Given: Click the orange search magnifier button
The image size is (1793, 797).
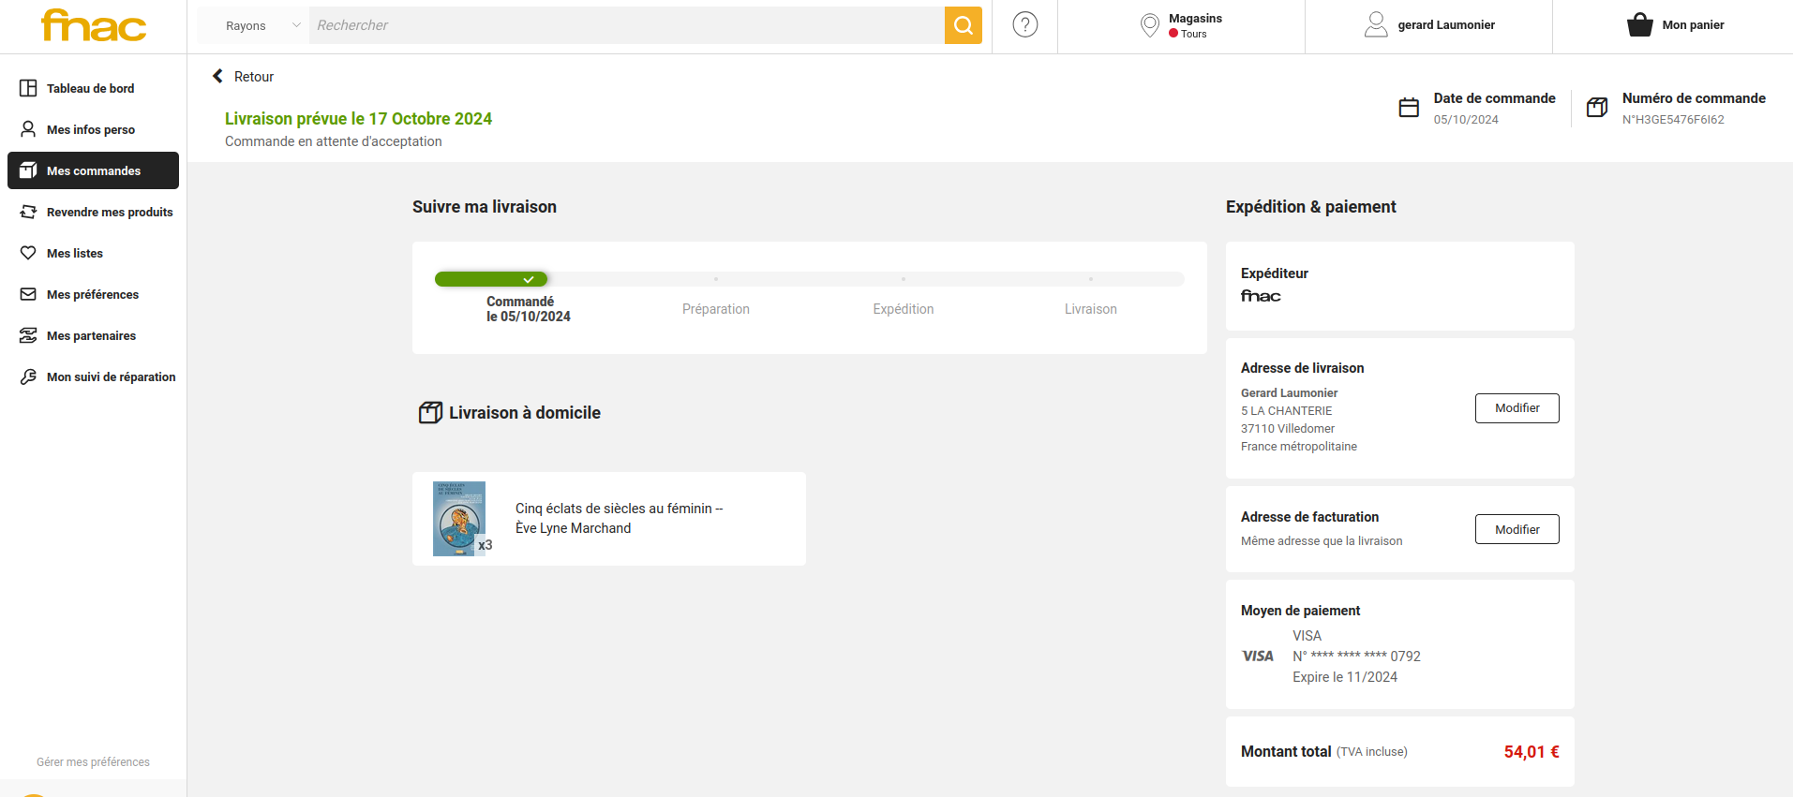Looking at the screenshot, I should point(963,25).
